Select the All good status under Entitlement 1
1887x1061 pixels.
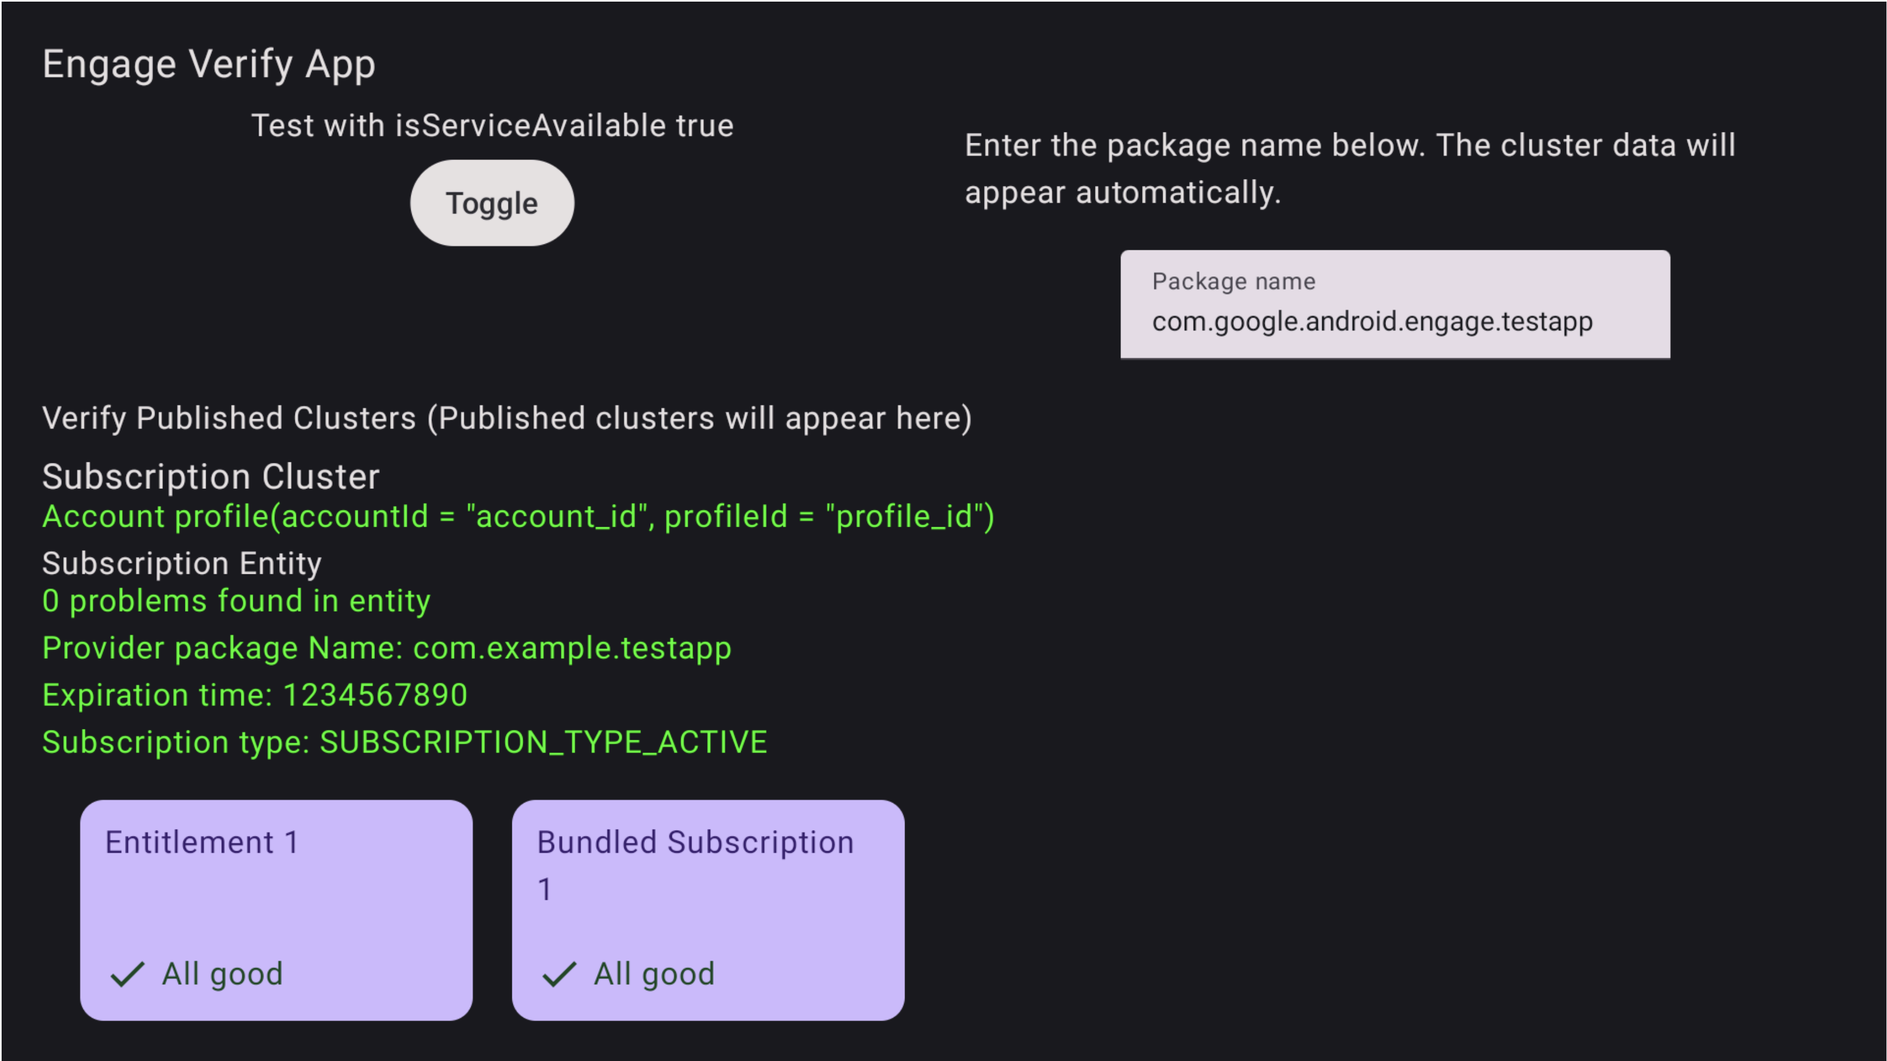[221, 974]
